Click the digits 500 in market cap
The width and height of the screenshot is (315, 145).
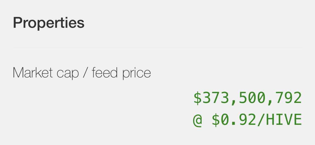252,98
